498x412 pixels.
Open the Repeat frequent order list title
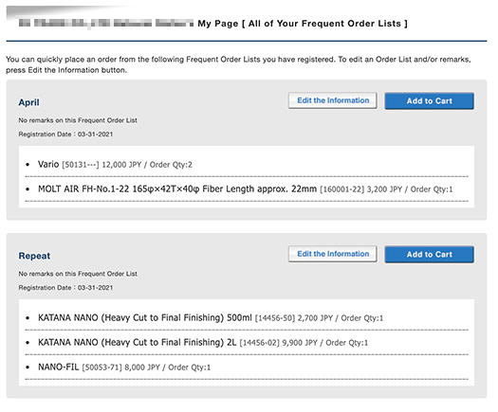34,256
